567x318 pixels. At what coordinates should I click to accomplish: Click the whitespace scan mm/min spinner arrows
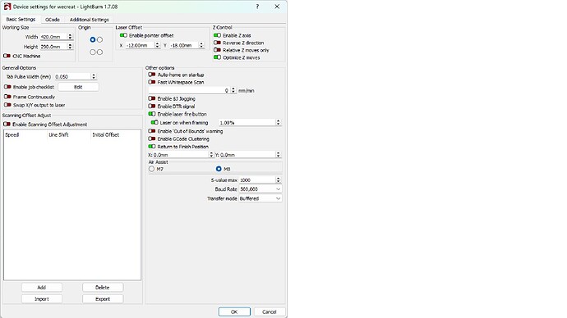[233, 90]
